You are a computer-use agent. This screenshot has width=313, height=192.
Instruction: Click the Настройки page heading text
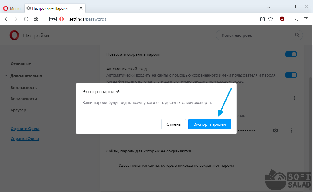coord(36,35)
